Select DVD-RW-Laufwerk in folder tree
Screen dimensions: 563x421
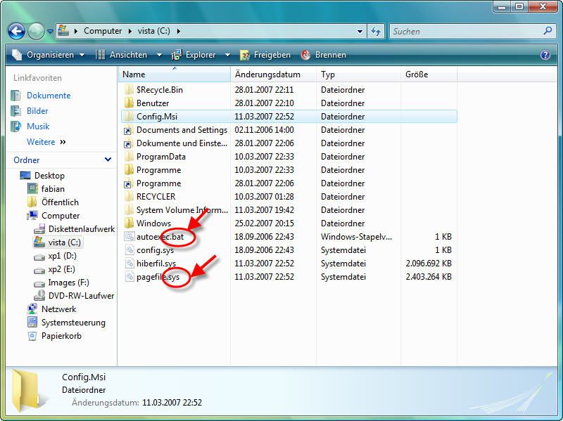81,296
